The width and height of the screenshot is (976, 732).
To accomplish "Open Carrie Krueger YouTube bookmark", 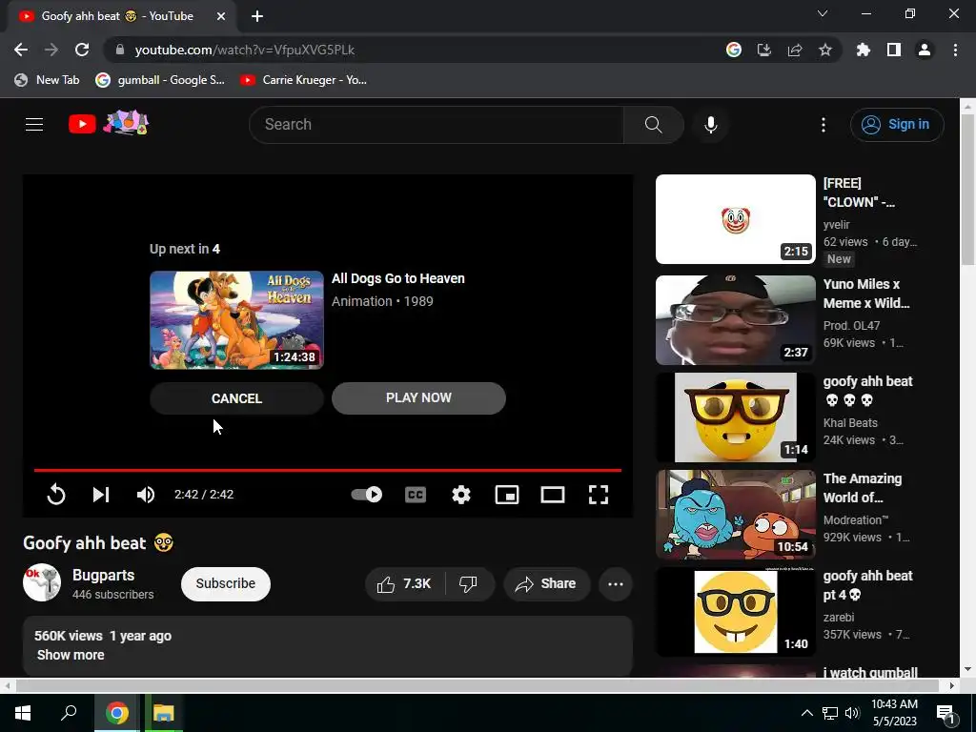I will point(304,80).
